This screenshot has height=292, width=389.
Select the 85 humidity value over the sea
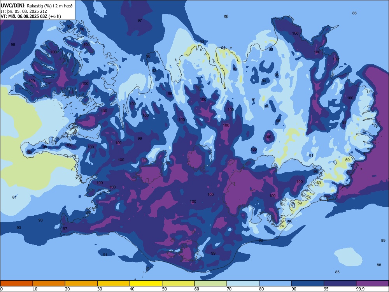[x=337, y=272]
